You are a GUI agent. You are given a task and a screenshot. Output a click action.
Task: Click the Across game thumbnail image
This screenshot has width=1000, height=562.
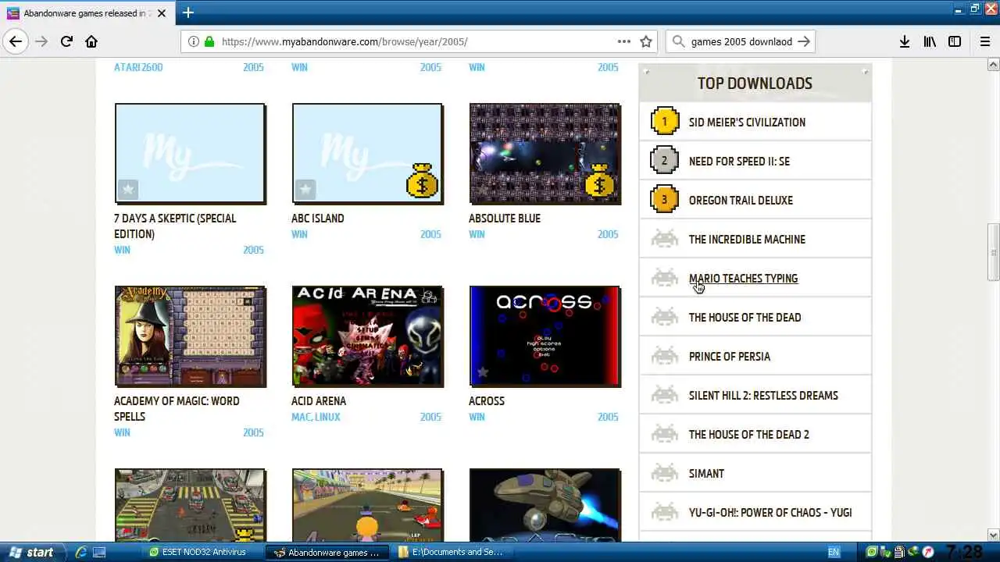(x=545, y=336)
